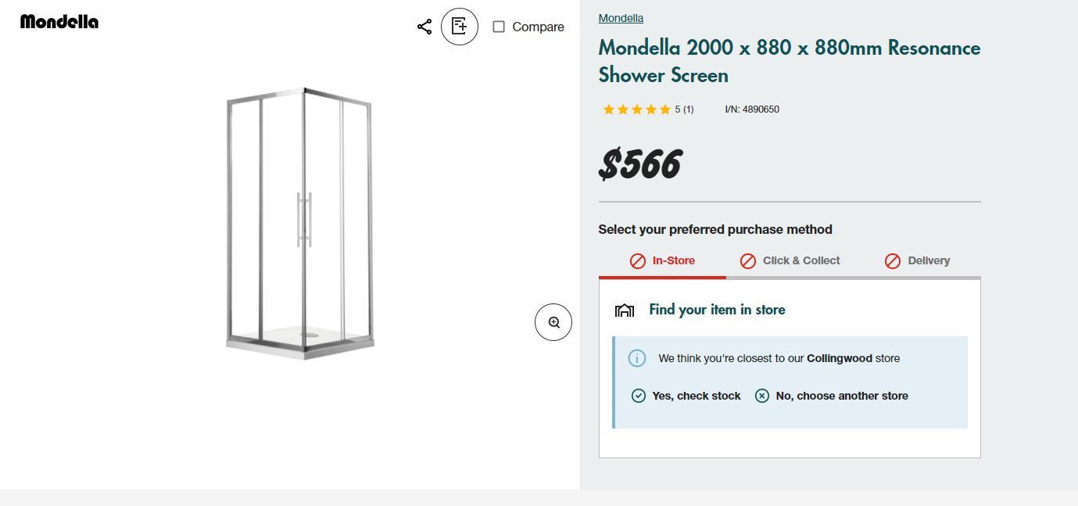
Task: Select the checkmark icon beside Yes, check stock
Action: click(638, 396)
